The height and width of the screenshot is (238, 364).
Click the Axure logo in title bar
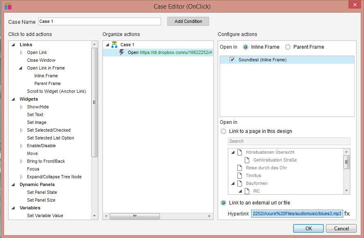pos(8,6)
